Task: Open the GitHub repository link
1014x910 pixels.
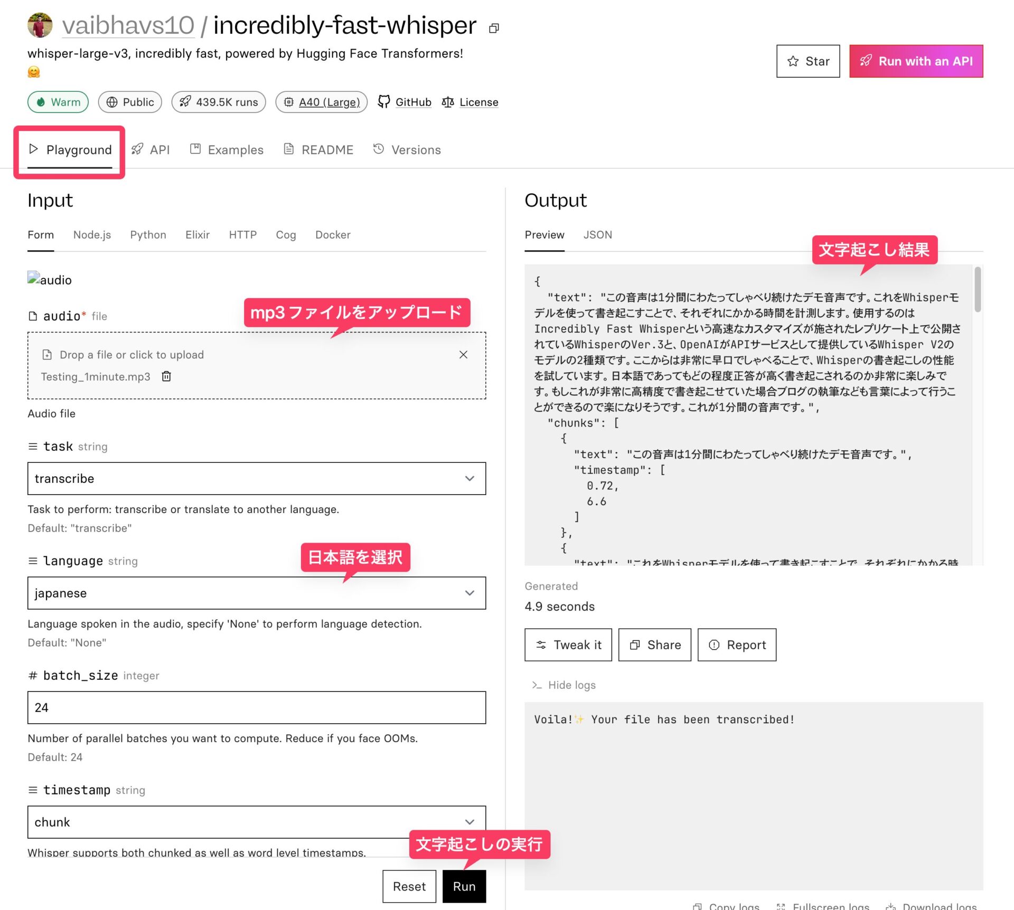Action: coord(405,102)
